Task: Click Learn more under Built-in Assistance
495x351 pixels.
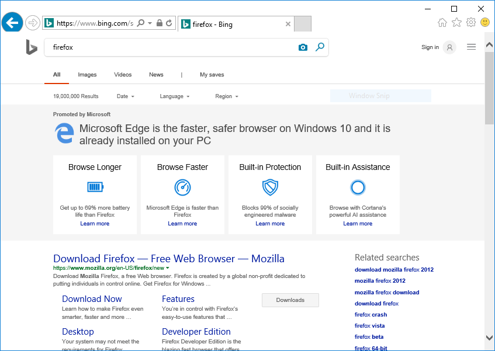Action: coord(358,224)
